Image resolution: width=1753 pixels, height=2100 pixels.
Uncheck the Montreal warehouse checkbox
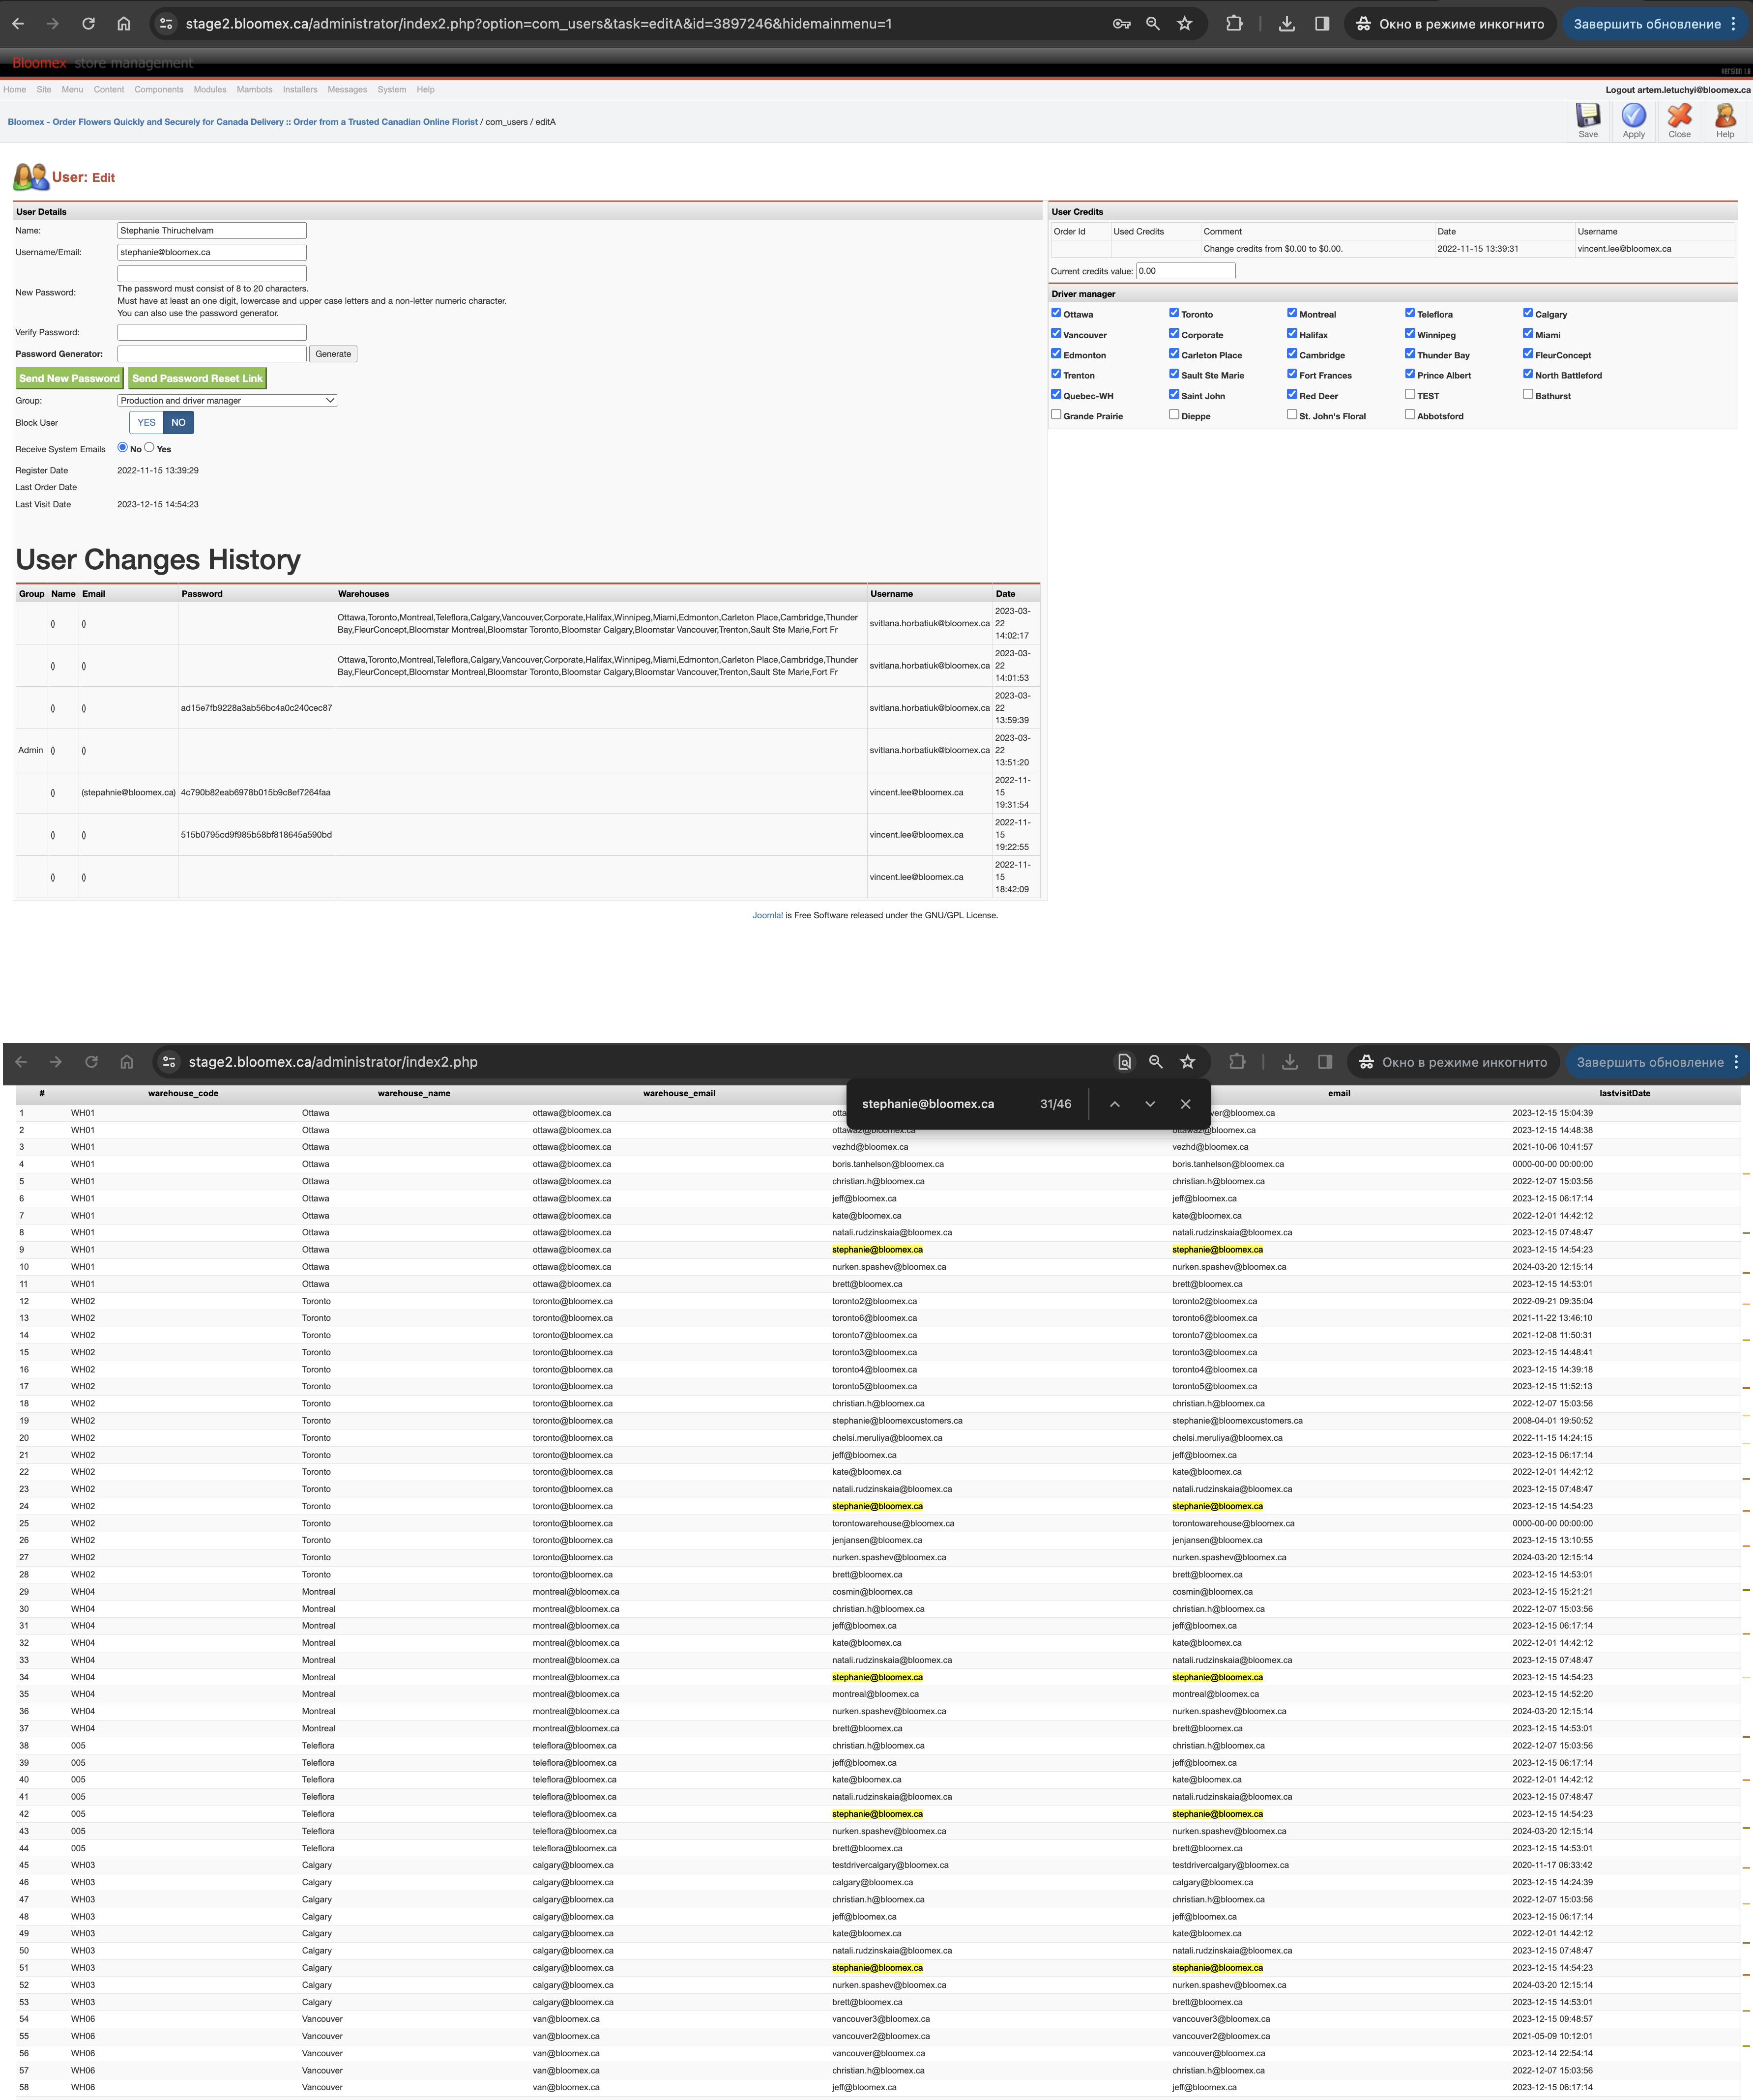1292,313
